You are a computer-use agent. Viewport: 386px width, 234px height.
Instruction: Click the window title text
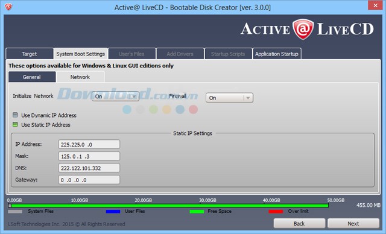(x=192, y=7)
